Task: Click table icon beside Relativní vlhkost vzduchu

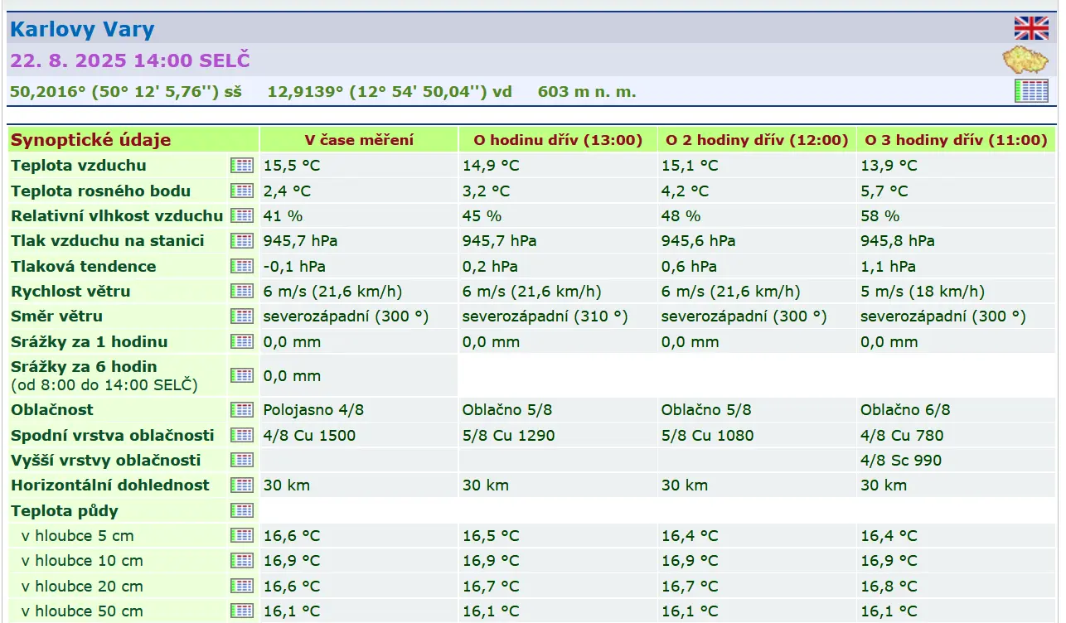Action: pos(241,215)
